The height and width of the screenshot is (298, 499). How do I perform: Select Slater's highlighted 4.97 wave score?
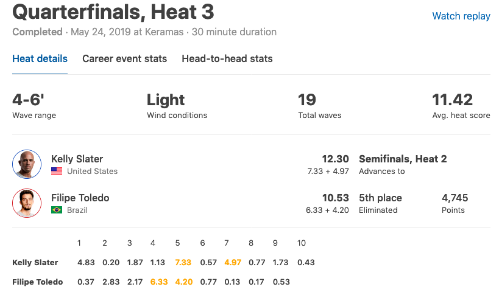(233, 263)
